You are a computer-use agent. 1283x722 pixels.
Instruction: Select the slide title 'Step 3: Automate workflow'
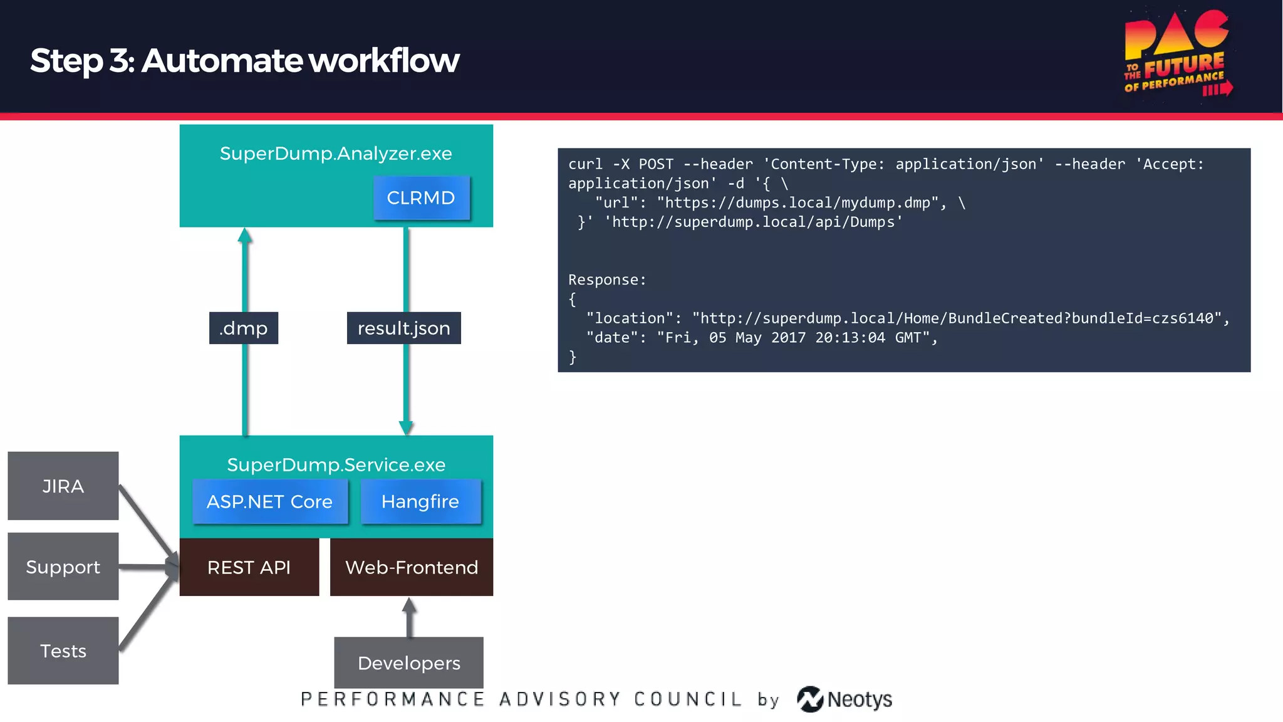(x=245, y=61)
